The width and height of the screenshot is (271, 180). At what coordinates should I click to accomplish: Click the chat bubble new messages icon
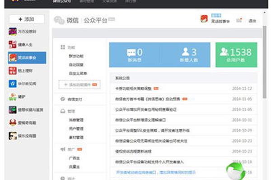131,53
